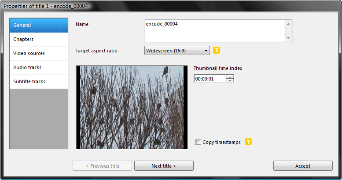This screenshot has width=342, height=180.
Task: Go to the Audio tracks tab
Action: [x=39, y=68]
